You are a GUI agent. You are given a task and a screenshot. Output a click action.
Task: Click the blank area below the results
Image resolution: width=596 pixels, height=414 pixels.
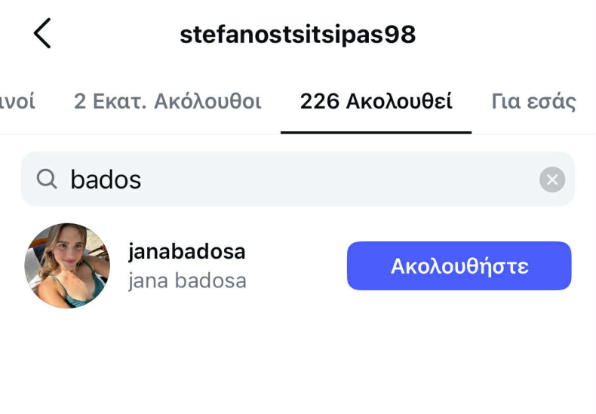coord(297,354)
